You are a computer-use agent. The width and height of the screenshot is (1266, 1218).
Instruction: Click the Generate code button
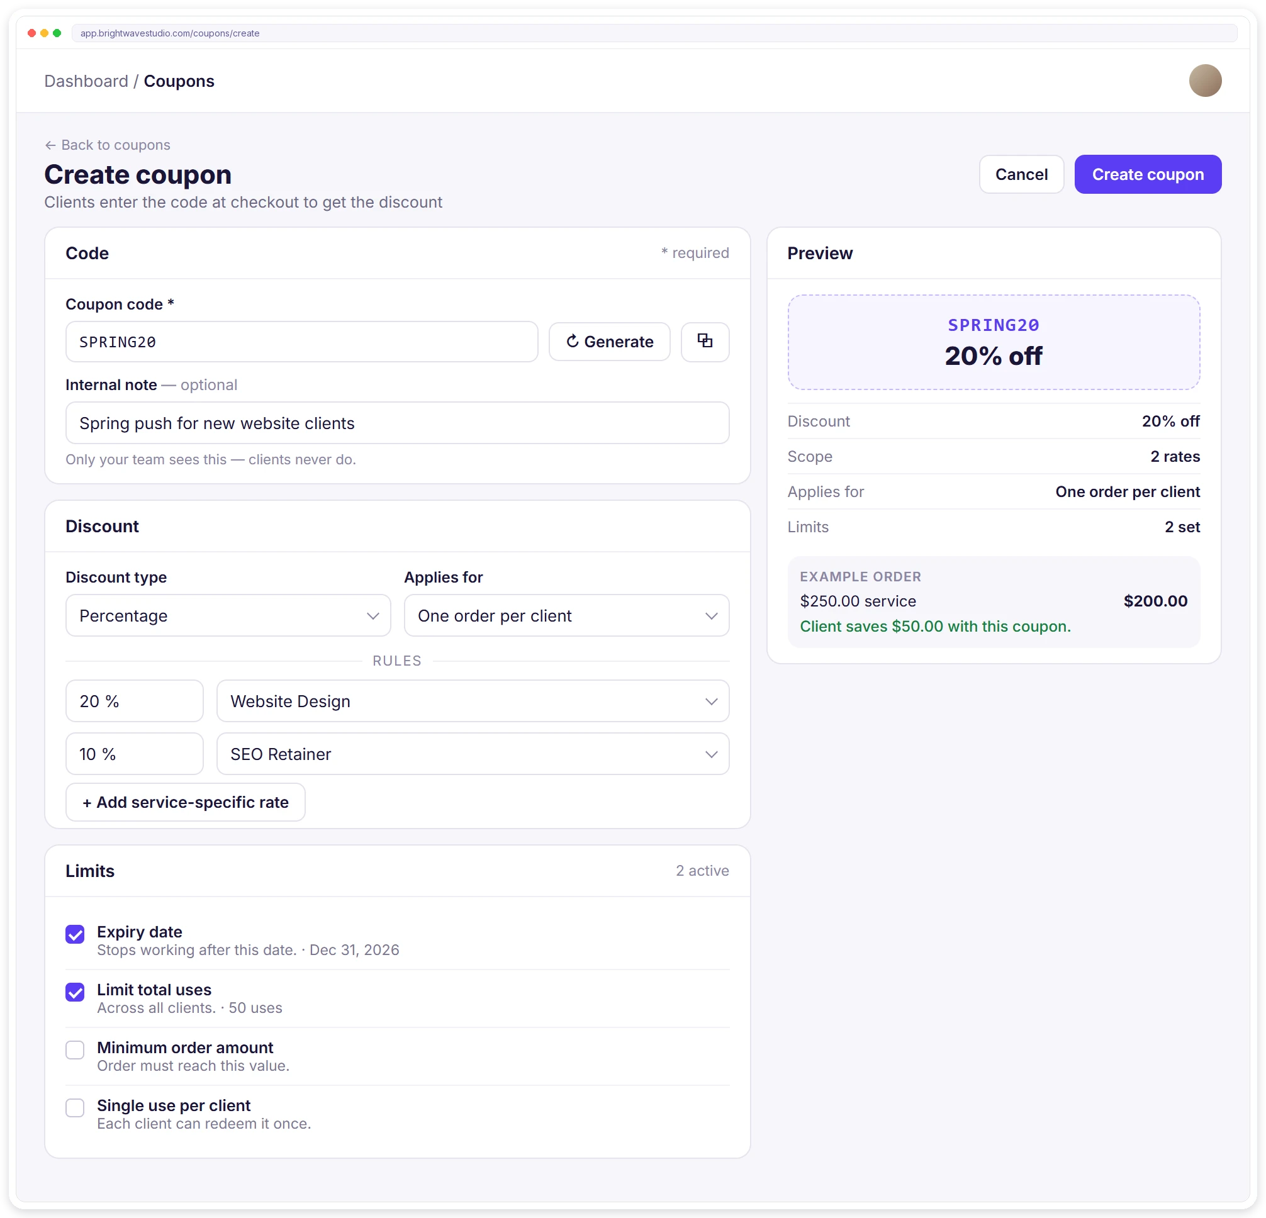click(x=609, y=342)
